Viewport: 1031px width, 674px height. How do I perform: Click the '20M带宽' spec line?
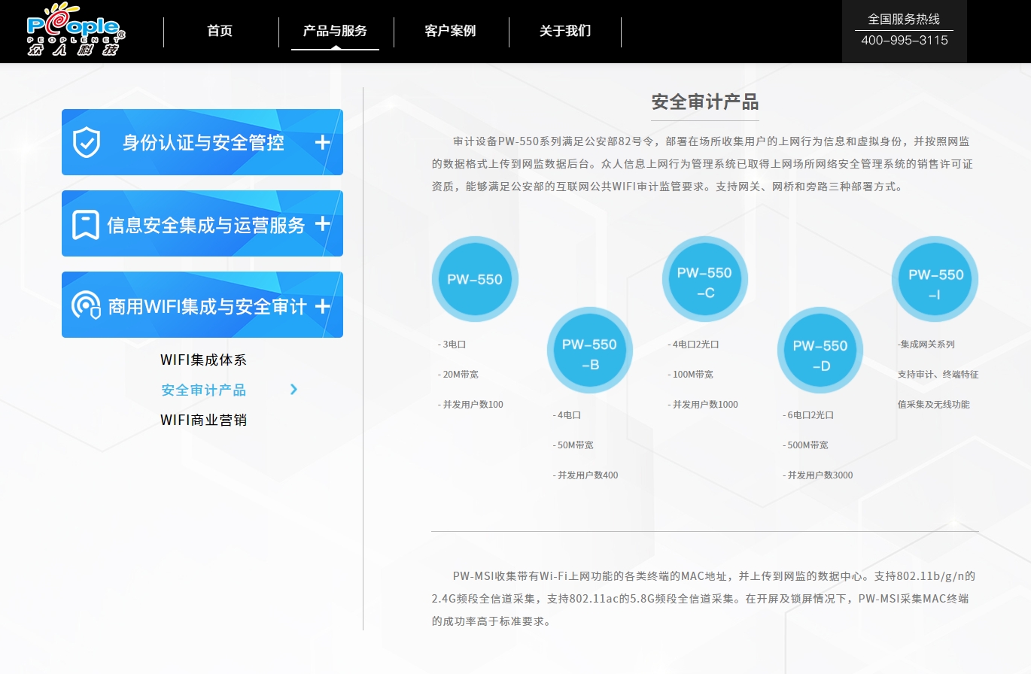459,375
